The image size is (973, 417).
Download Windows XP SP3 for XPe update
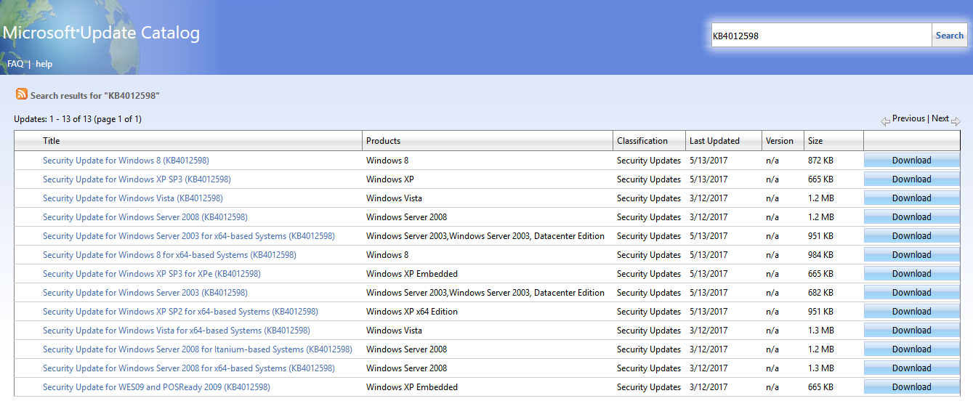[x=911, y=274]
